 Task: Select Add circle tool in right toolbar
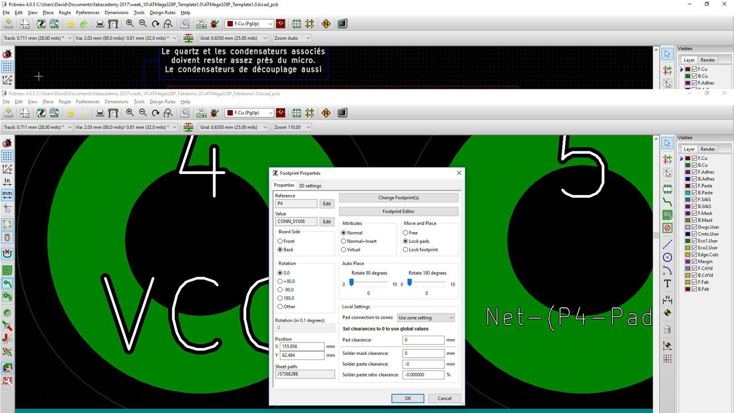pyautogui.click(x=667, y=257)
